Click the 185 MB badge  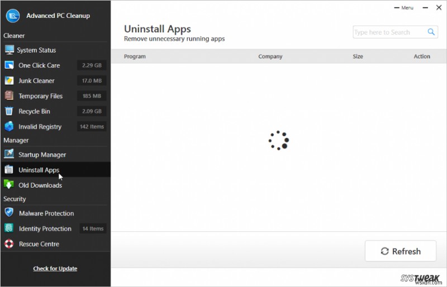point(92,96)
